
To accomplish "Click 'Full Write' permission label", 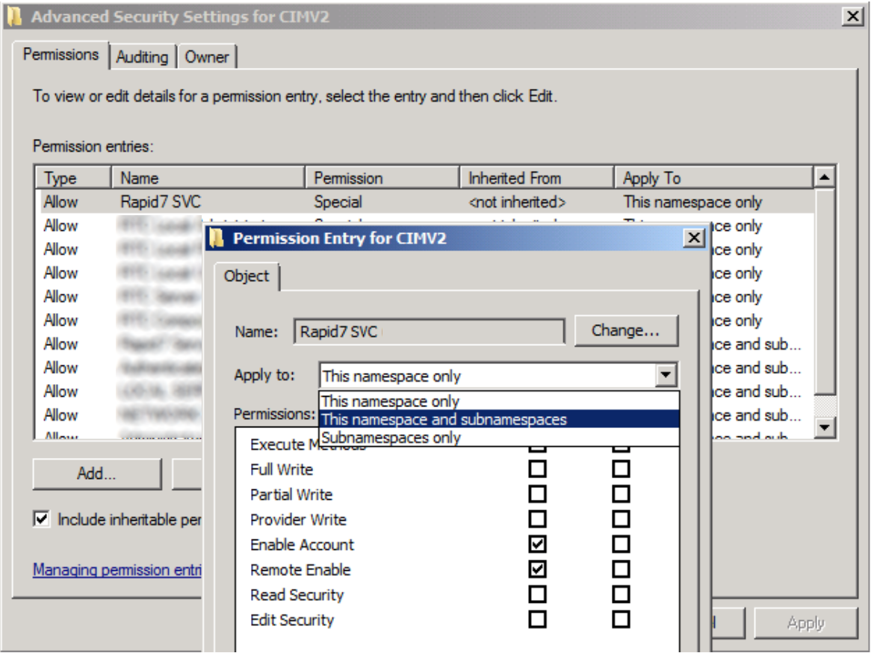I will (282, 470).
